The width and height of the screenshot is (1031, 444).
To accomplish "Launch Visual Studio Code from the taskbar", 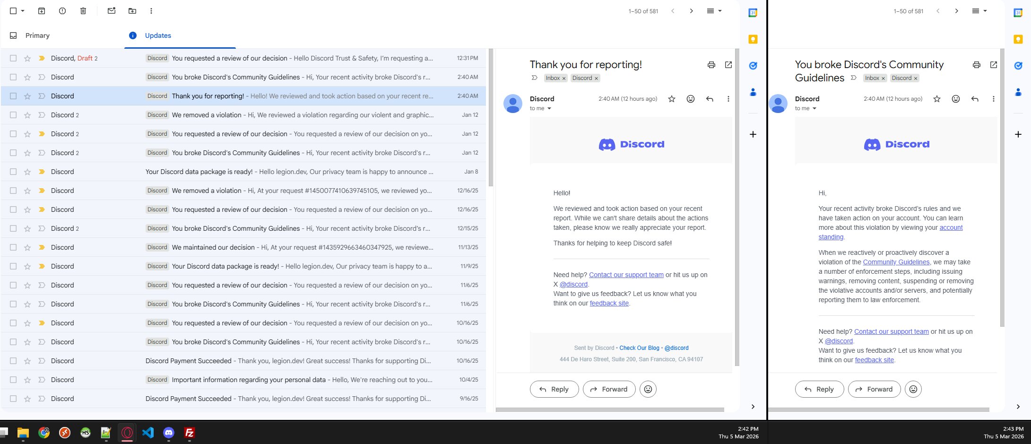I will (148, 432).
